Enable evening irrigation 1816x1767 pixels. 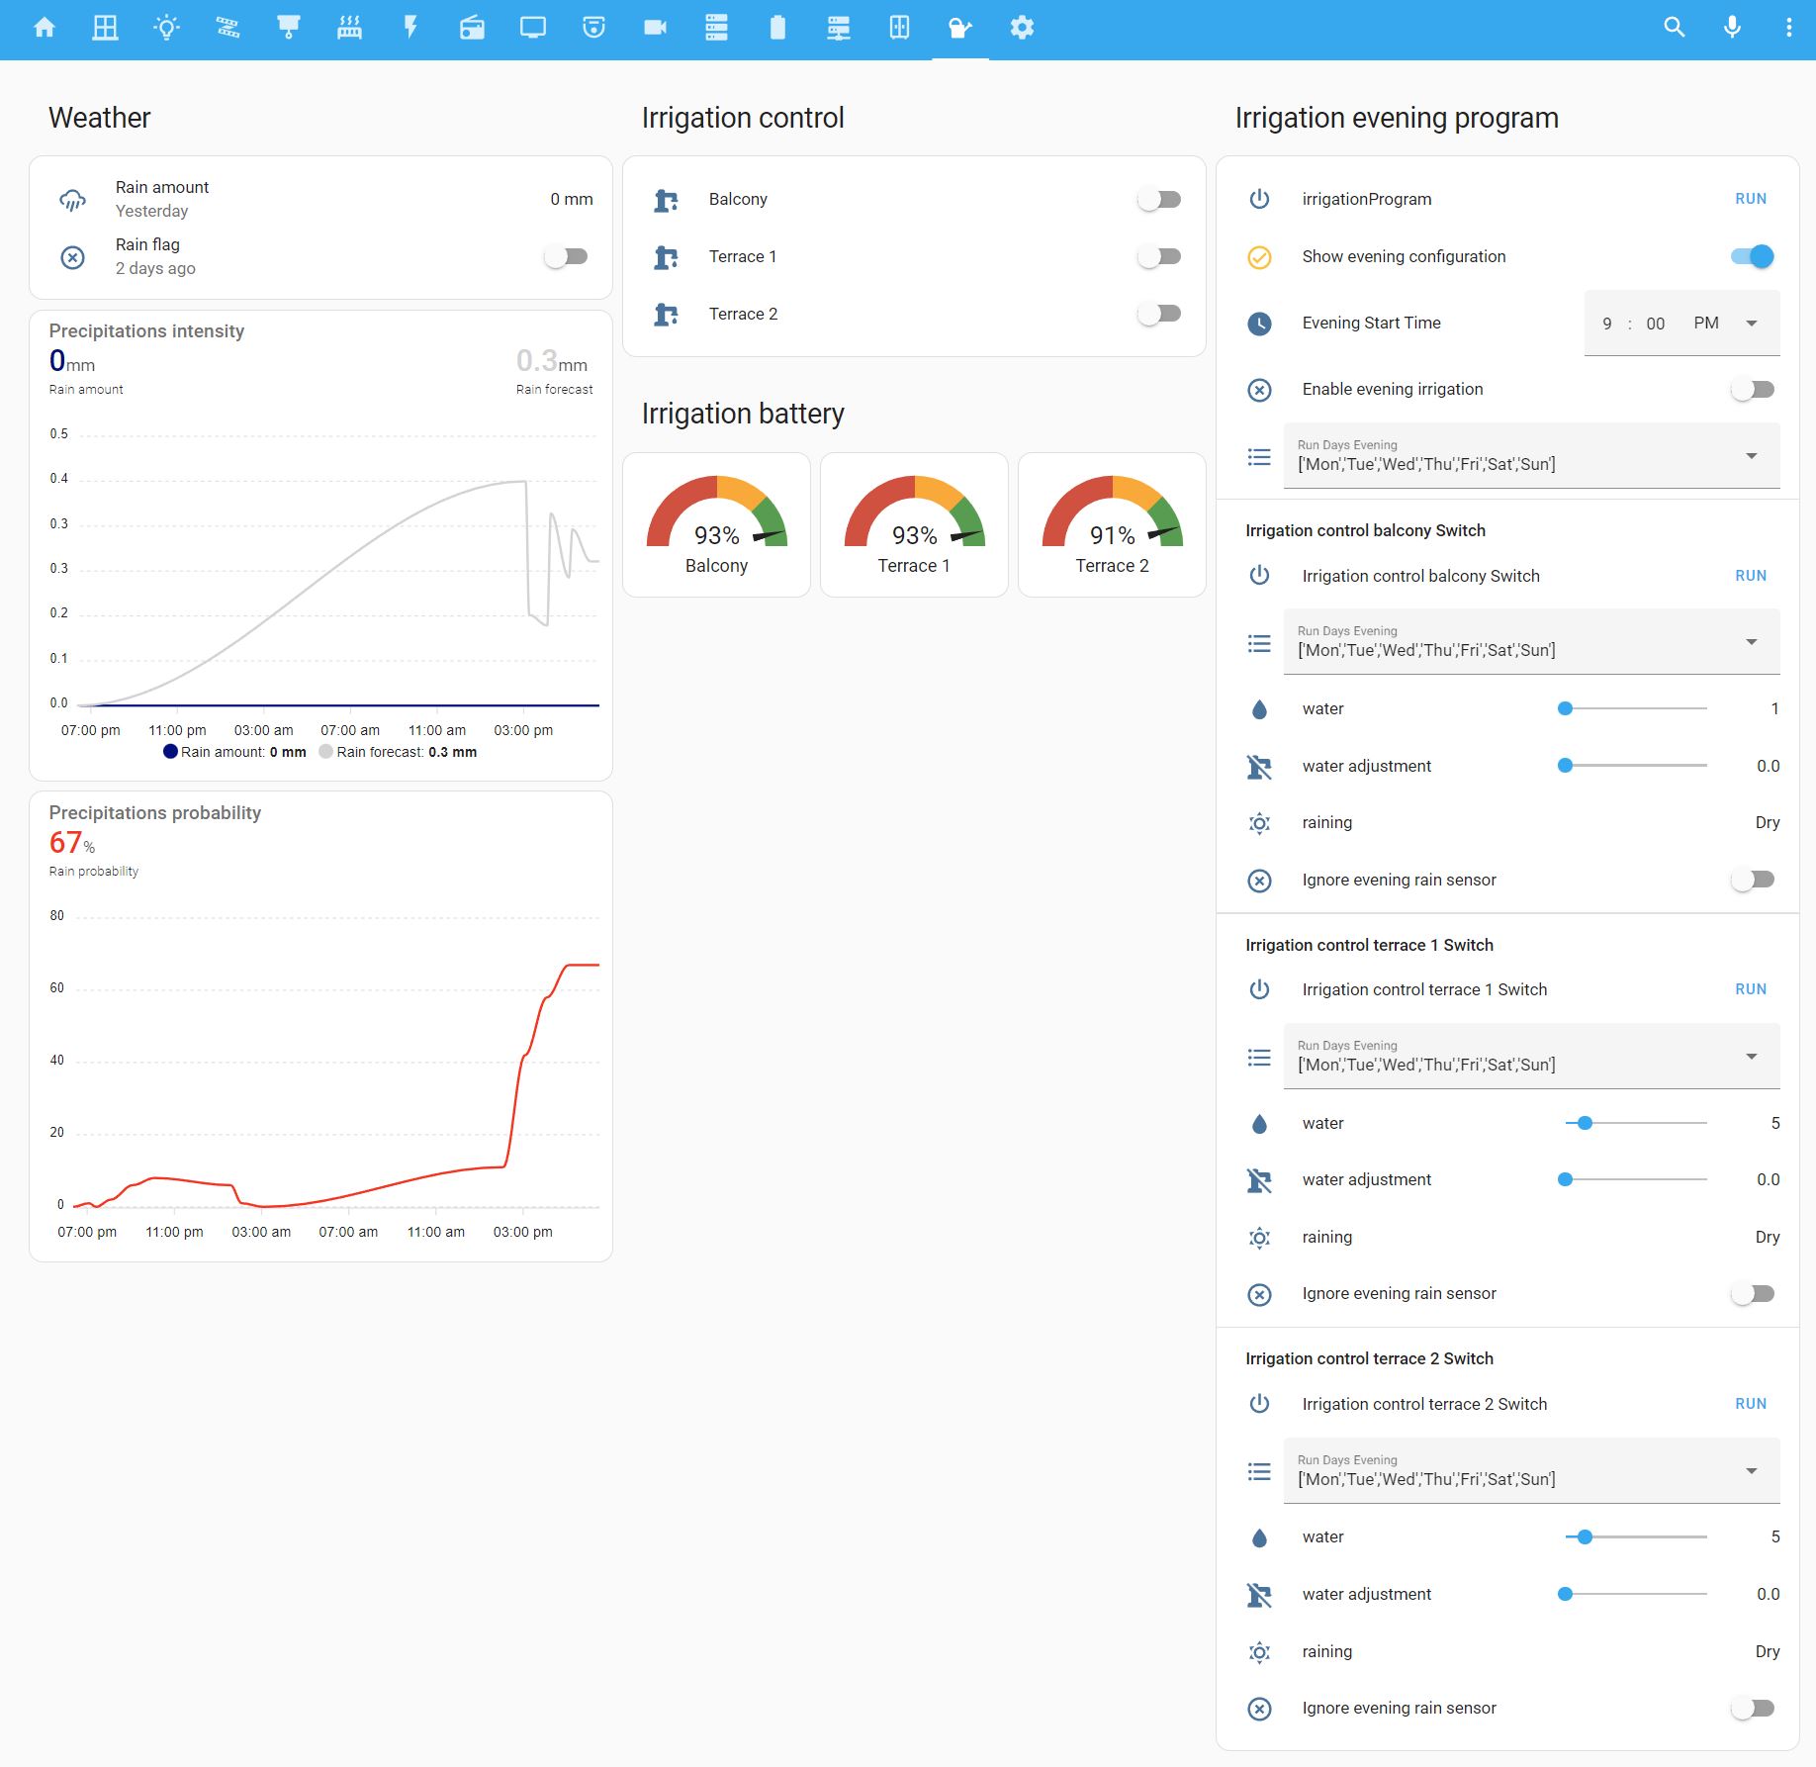(1752, 389)
